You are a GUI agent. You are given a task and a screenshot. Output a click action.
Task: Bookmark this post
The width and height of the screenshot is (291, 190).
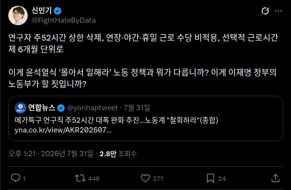tap(210, 178)
